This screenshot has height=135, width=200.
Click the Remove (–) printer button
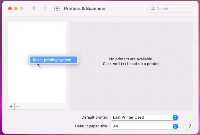click(x=18, y=106)
